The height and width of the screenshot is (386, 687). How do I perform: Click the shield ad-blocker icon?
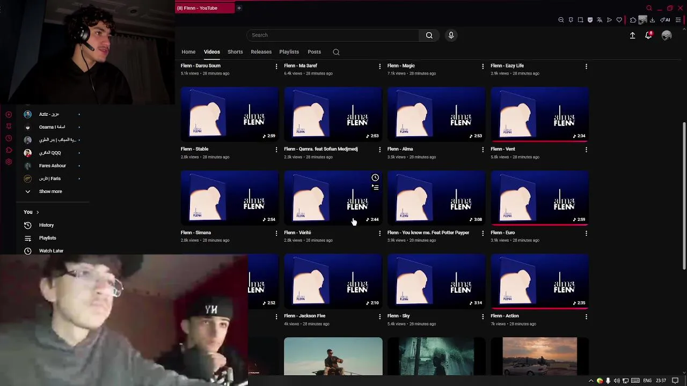click(x=590, y=20)
